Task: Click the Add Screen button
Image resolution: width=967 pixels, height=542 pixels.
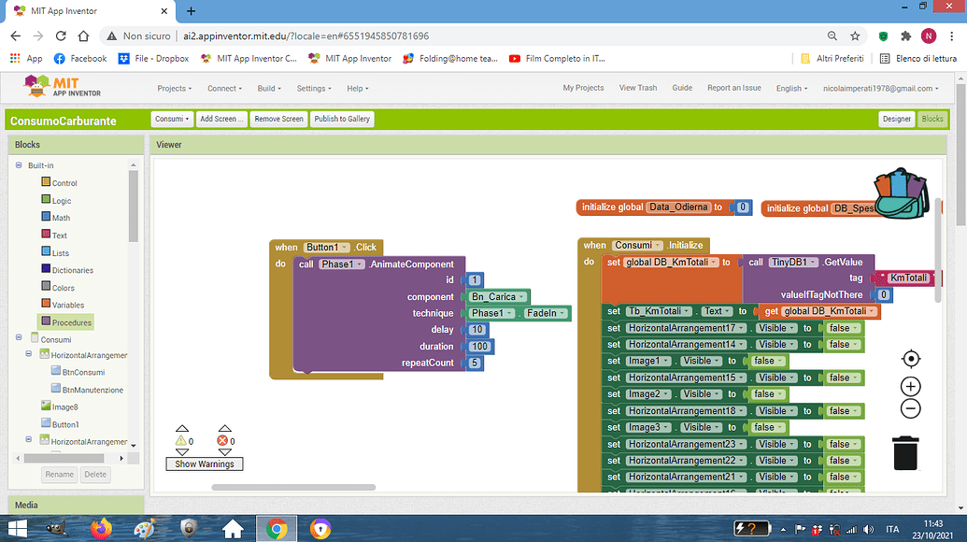Action: point(221,119)
